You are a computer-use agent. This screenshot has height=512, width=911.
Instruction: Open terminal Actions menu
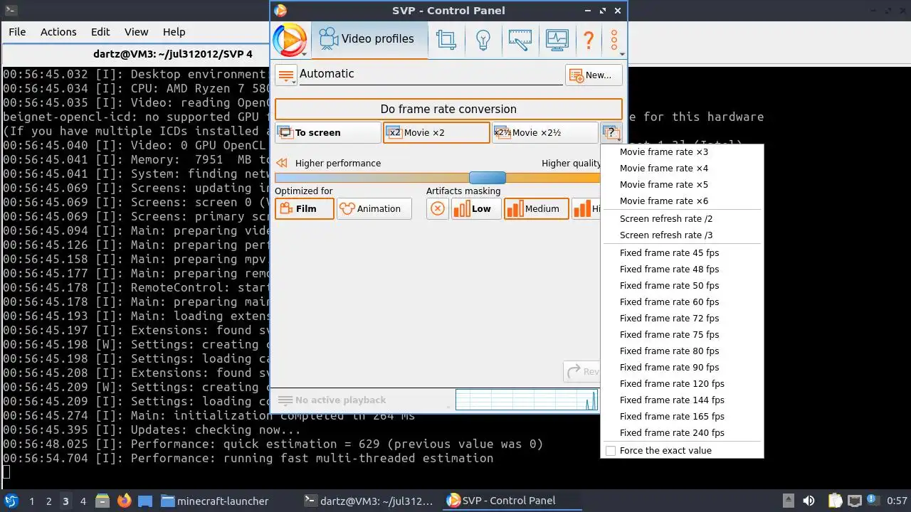click(x=58, y=32)
